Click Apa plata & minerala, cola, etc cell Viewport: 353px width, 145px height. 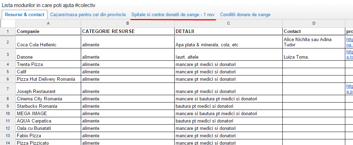coord(229,42)
